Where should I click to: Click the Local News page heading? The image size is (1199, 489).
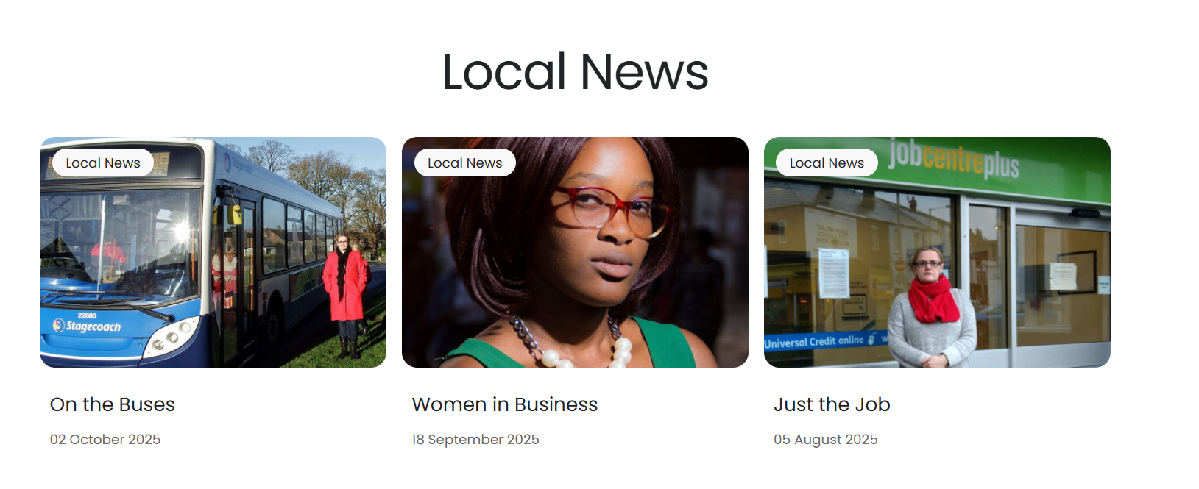point(575,72)
